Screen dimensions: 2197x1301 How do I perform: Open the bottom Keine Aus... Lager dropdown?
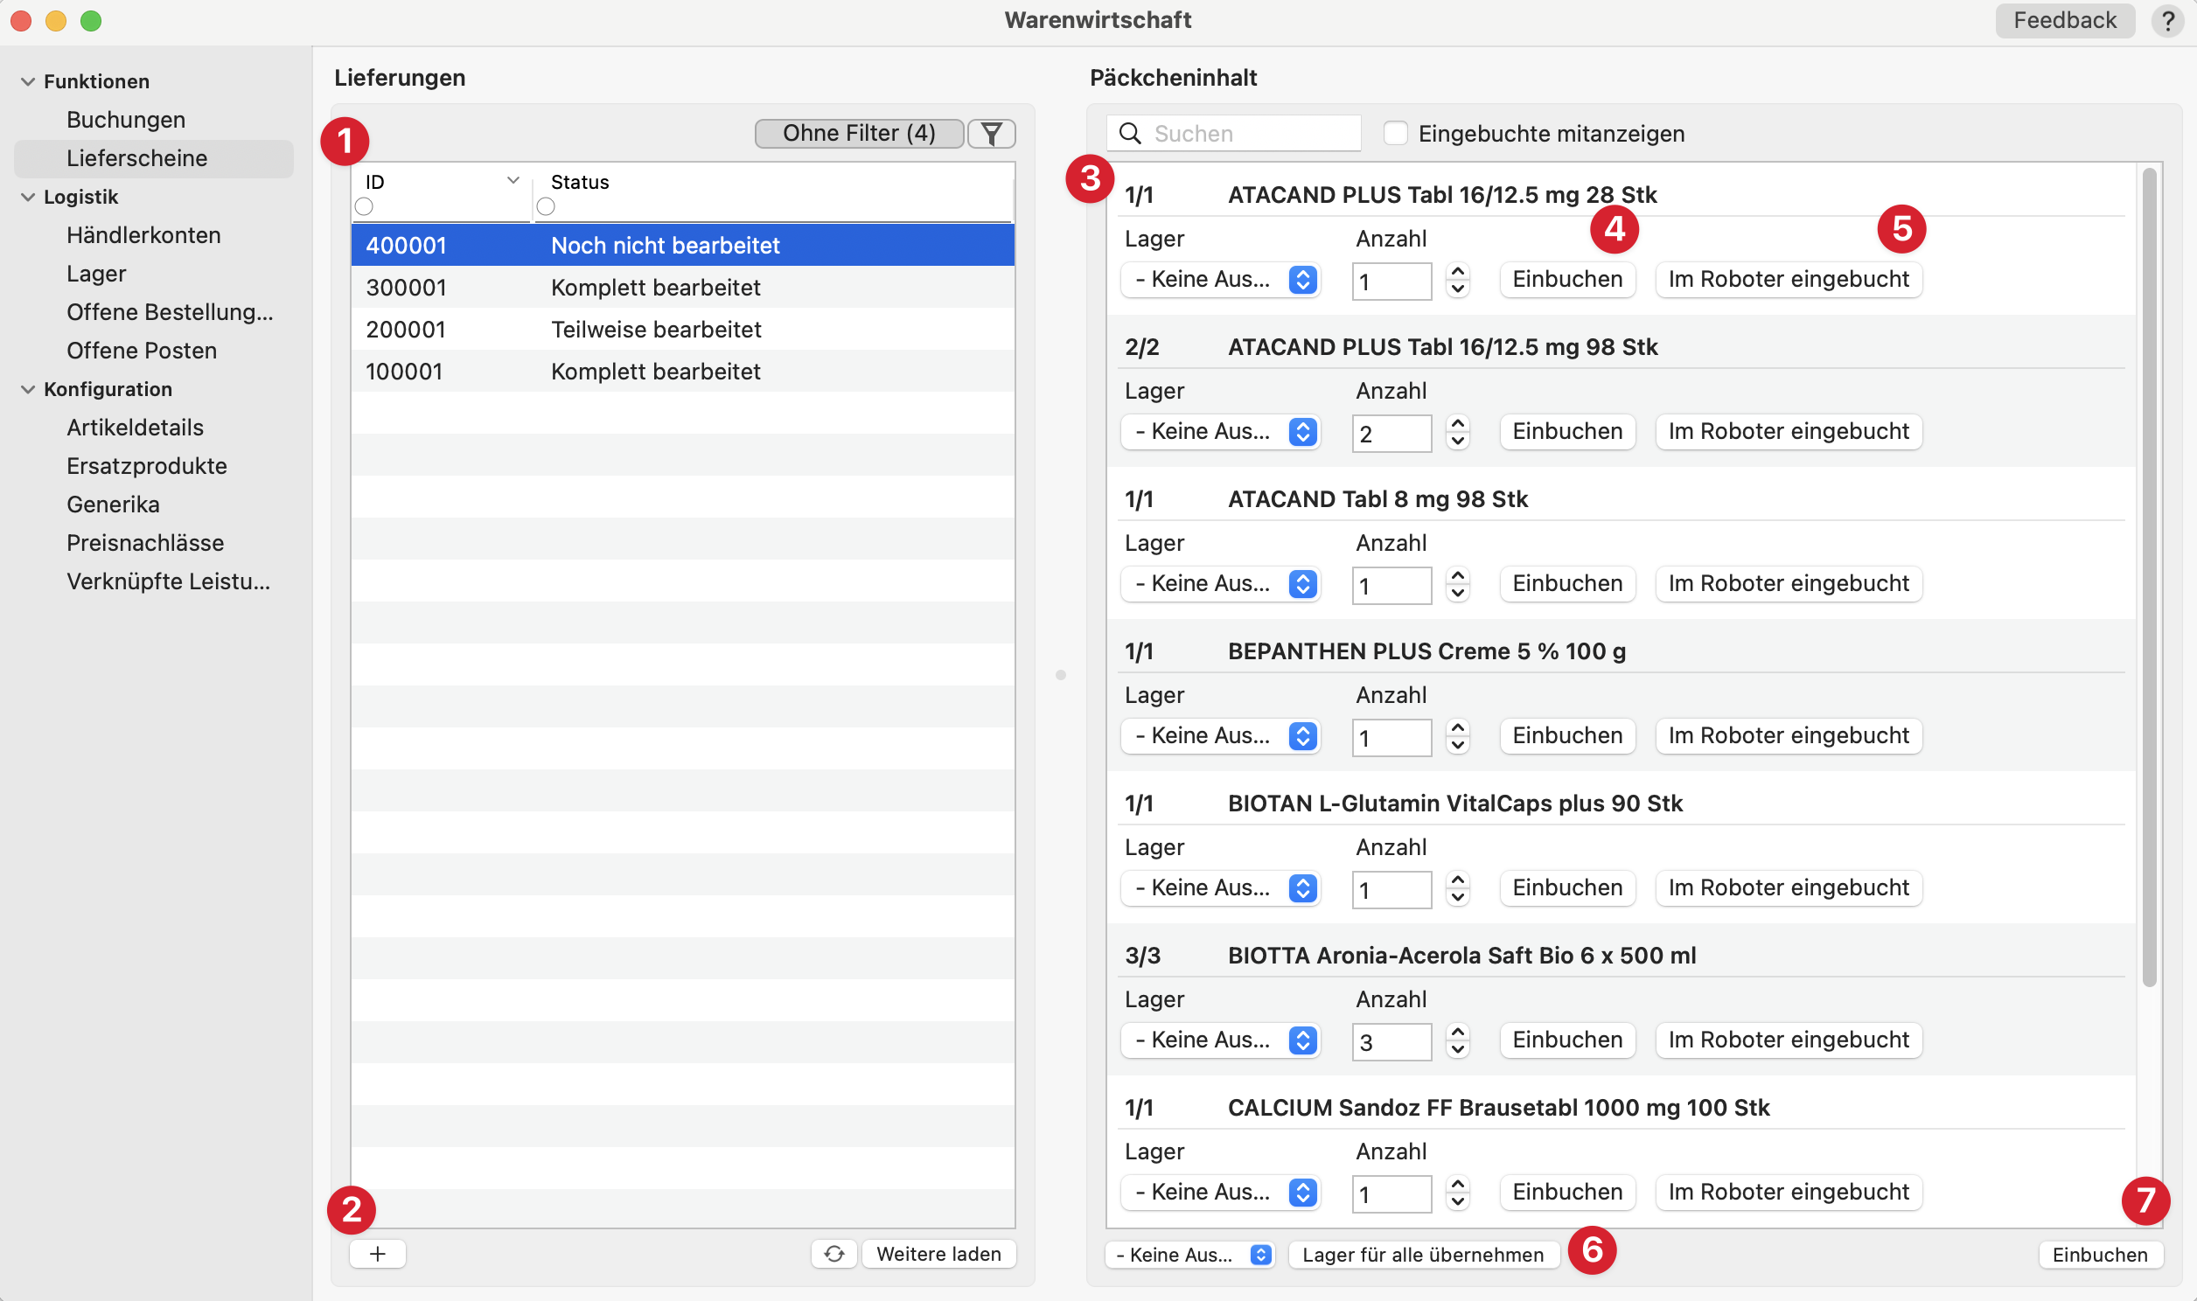click(1189, 1255)
